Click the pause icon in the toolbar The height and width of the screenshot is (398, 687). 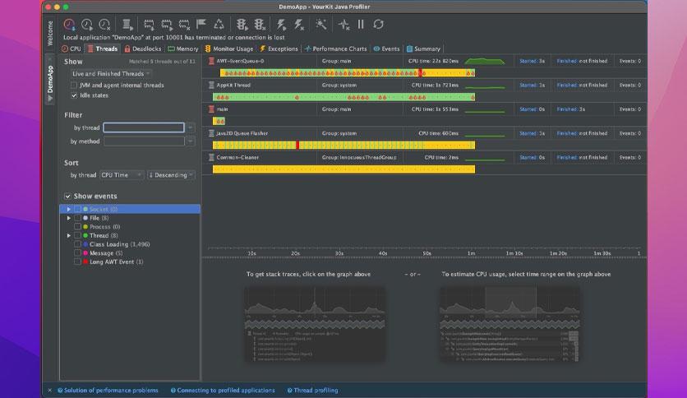click(361, 25)
